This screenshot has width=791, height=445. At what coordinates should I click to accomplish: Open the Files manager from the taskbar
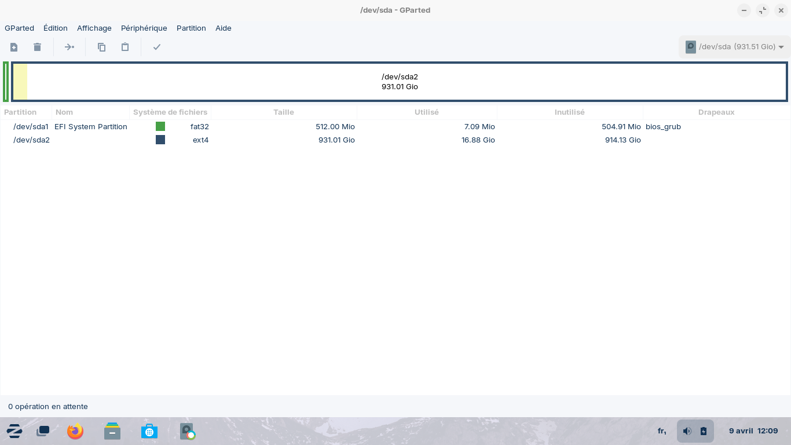click(112, 431)
